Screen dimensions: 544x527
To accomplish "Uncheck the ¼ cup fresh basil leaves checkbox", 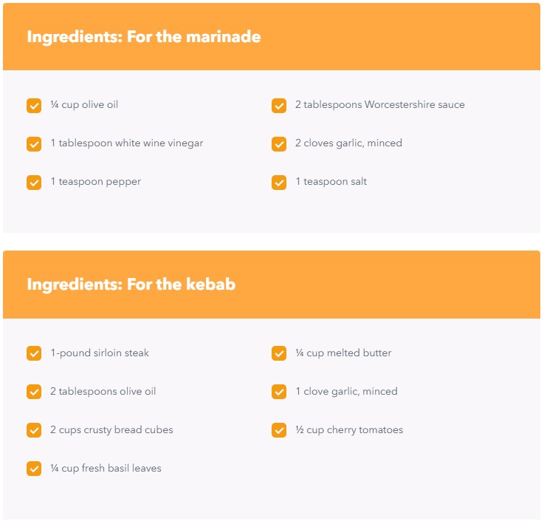I will click(x=34, y=469).
